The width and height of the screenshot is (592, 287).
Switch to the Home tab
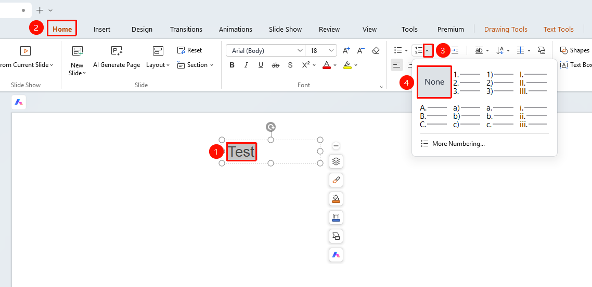coord(62,29)
